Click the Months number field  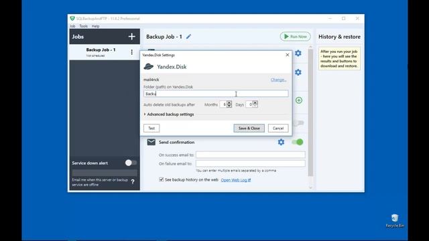coord(223,104)
